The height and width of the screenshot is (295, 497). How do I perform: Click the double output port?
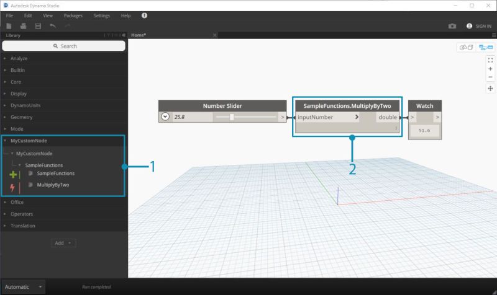click(388, 117)
